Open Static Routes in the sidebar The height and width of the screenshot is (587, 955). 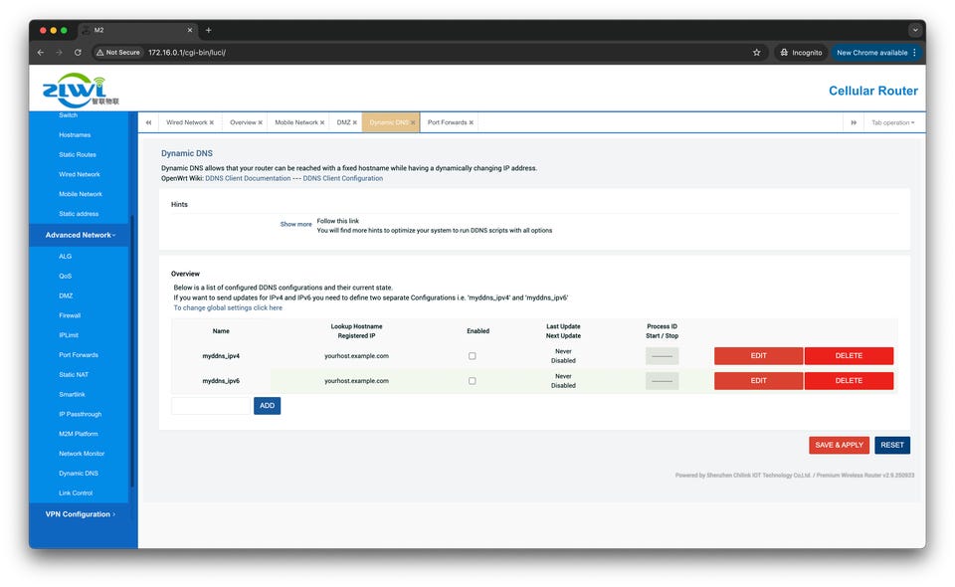tap(78, 154)
